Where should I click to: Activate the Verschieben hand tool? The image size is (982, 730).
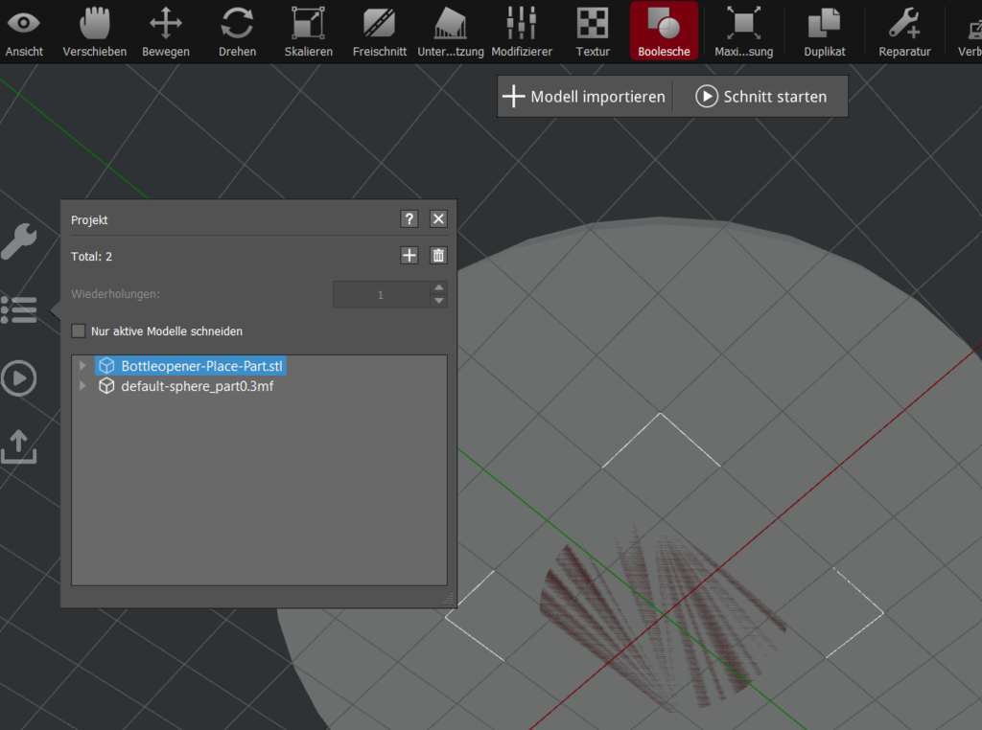point(94,31)
